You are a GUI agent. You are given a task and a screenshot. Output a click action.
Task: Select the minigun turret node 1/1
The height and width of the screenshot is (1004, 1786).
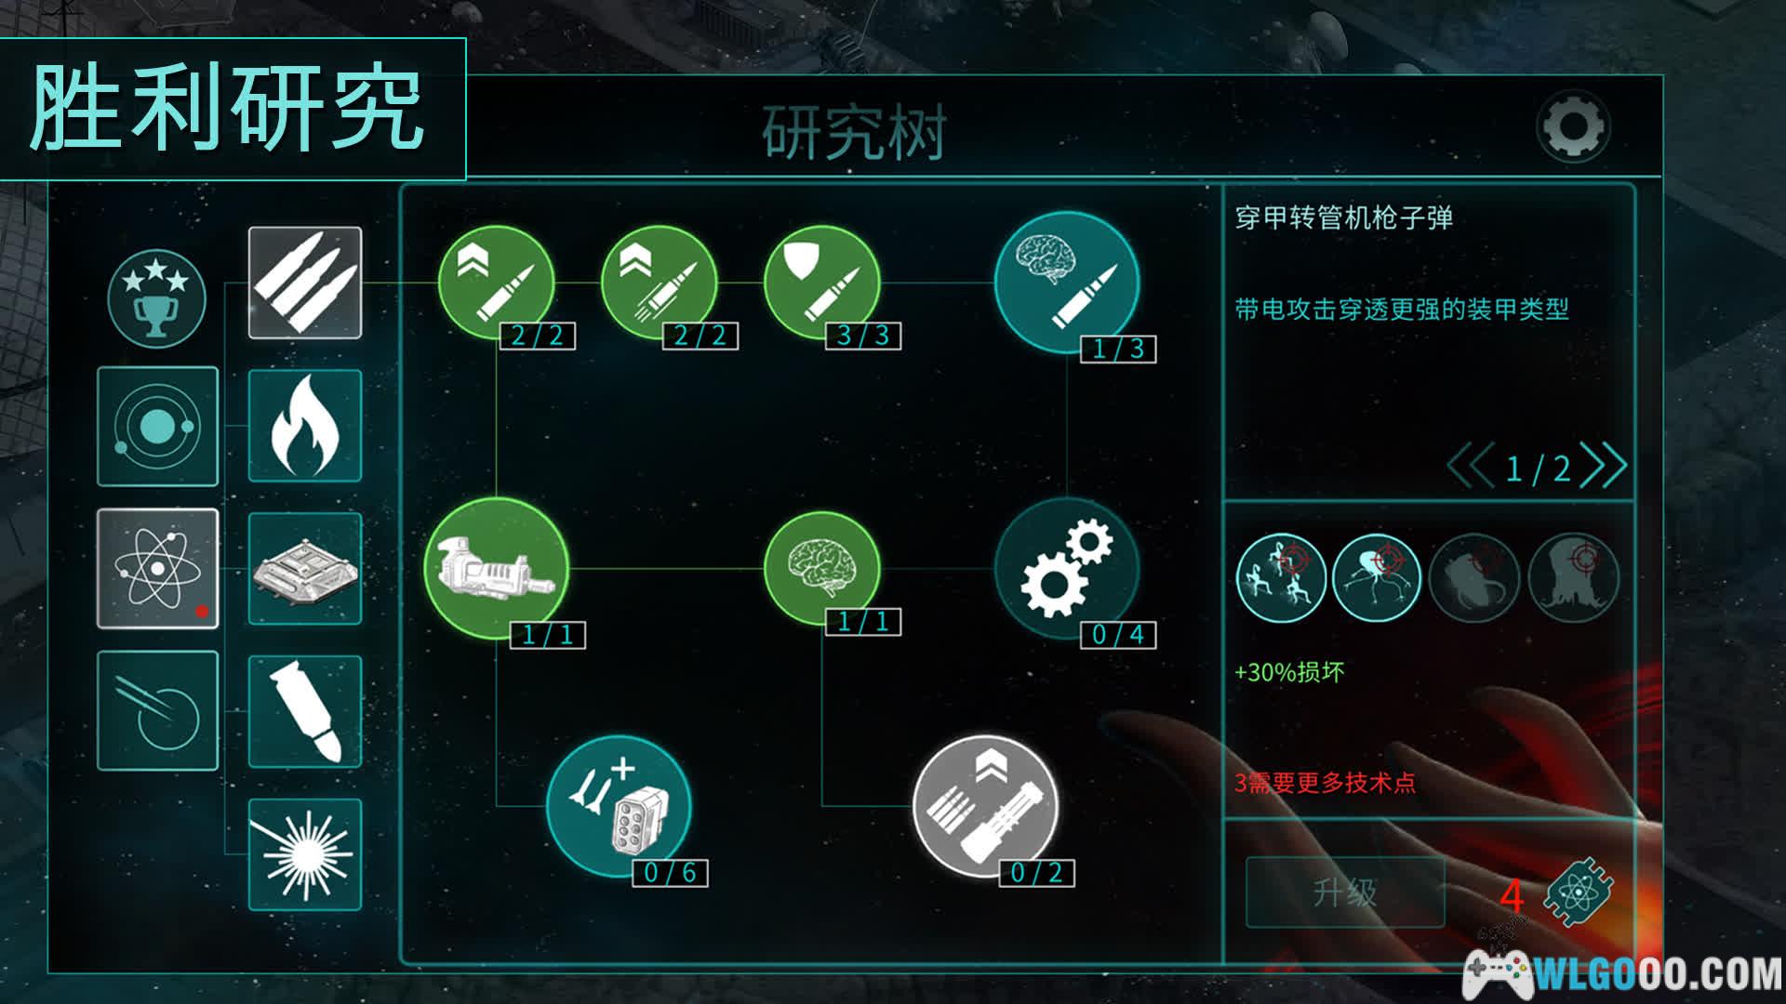[x=497, y=569]
